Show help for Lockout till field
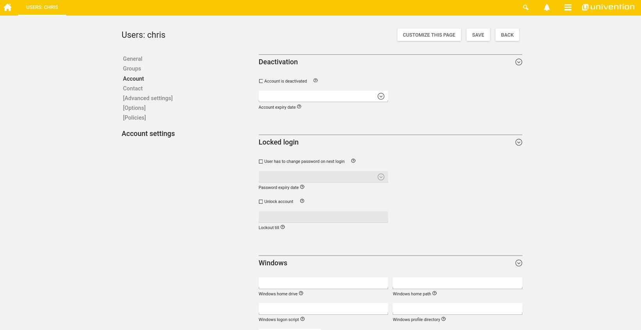Screen dimensions: 641x330 coord(283,227)
